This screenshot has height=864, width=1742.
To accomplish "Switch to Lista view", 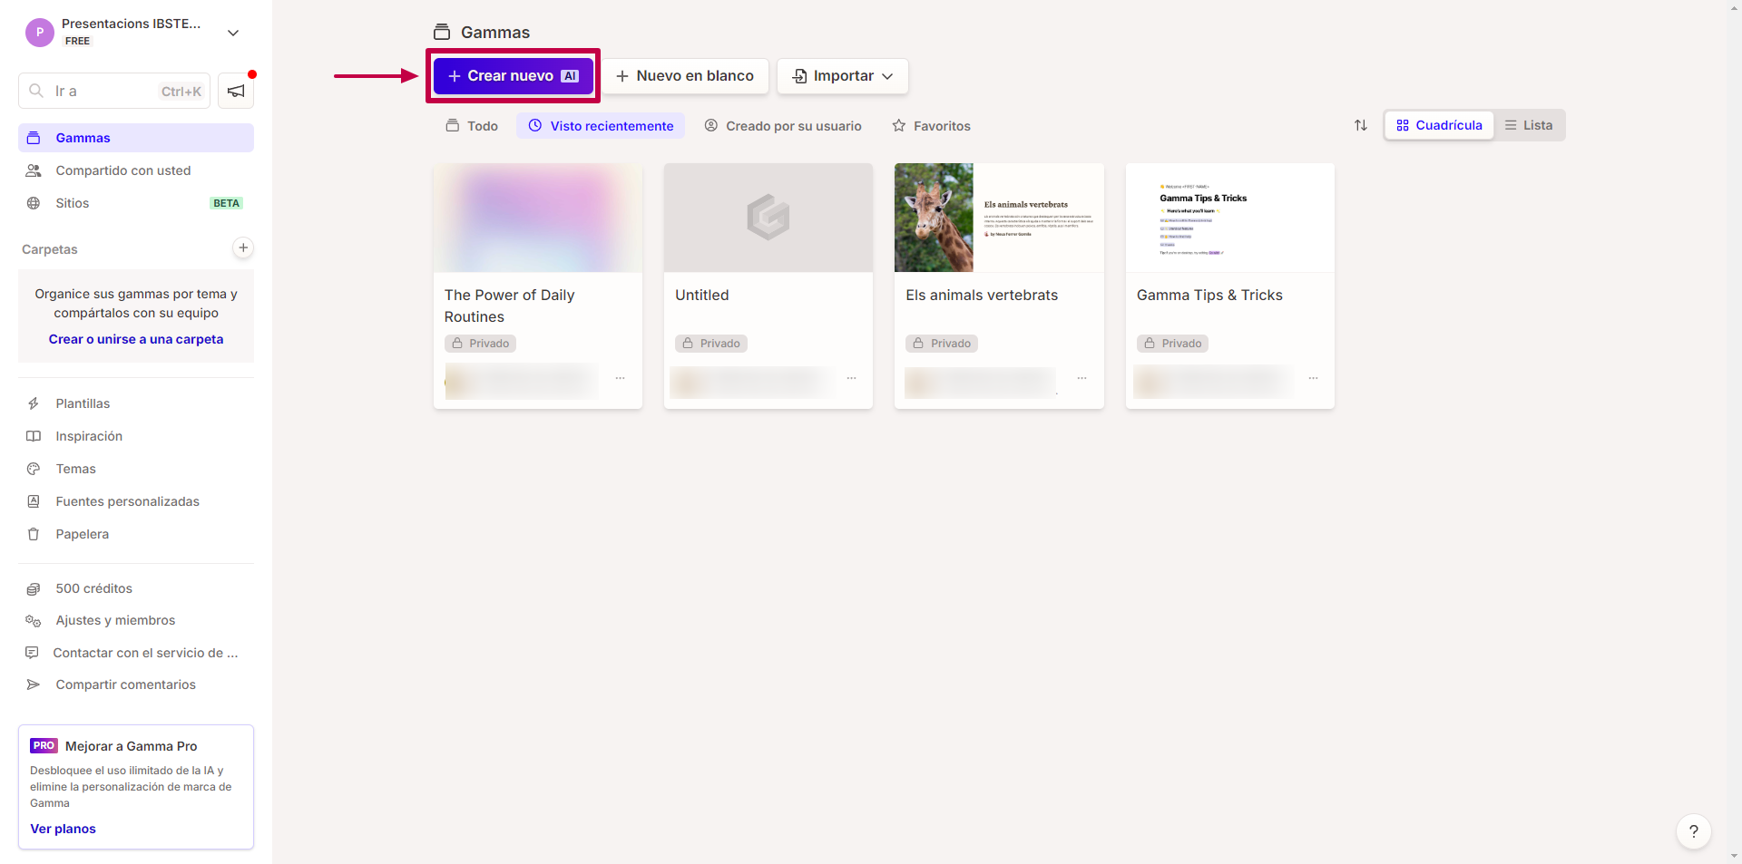I will coord(1529,125).
